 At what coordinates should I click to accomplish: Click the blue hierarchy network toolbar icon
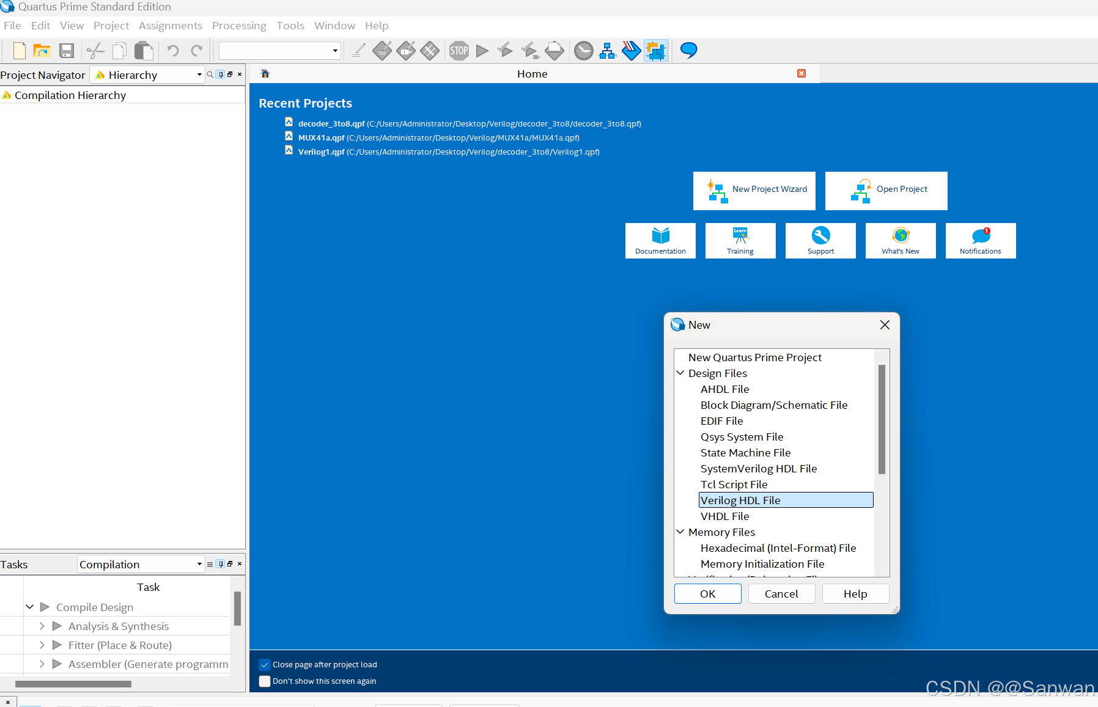tap(607, 51)
